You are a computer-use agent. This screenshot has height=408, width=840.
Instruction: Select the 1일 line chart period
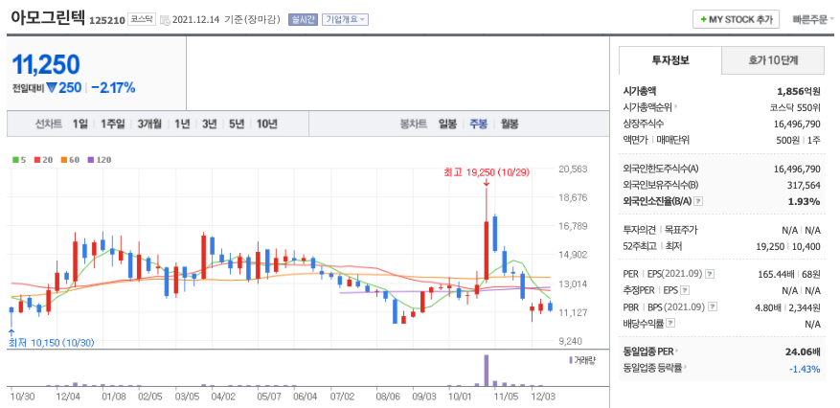79,125
